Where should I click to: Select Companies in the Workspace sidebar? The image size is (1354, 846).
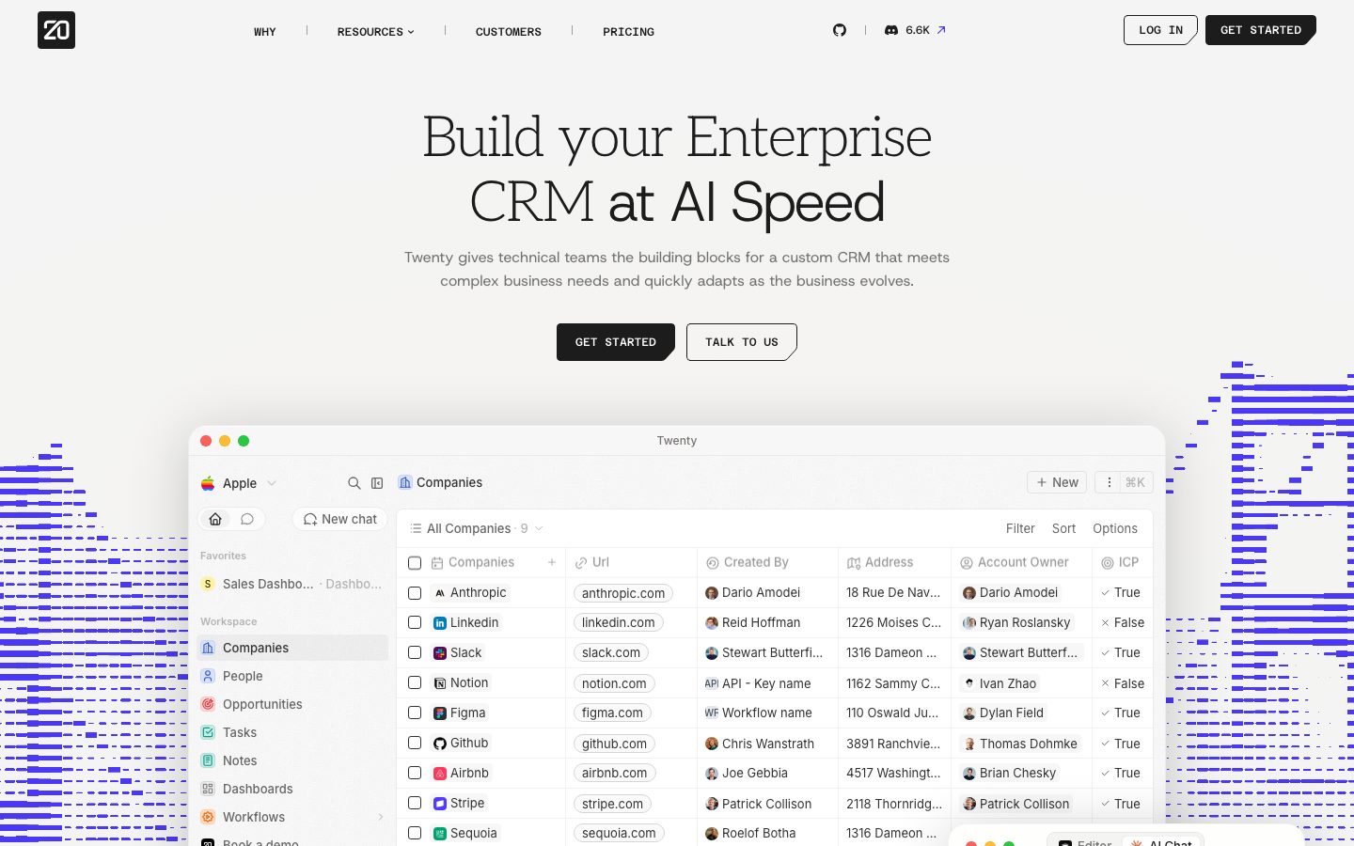(x=293, y=648)
